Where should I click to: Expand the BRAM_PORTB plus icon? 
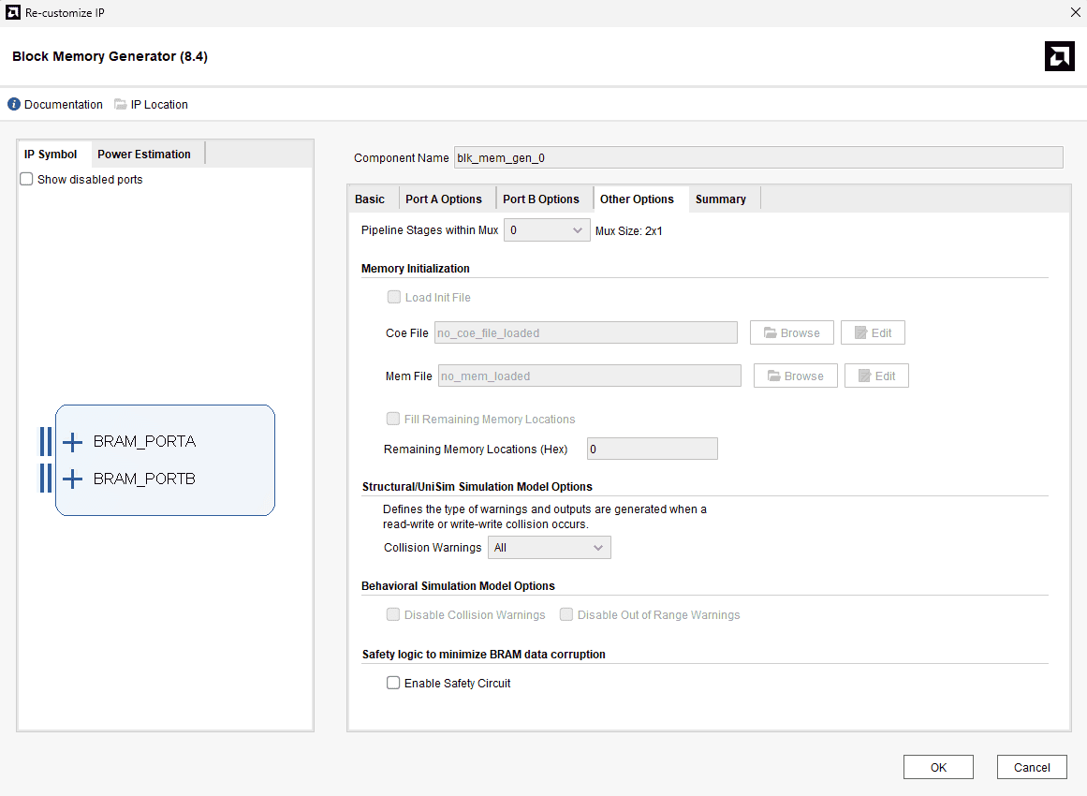coord(72,479)
